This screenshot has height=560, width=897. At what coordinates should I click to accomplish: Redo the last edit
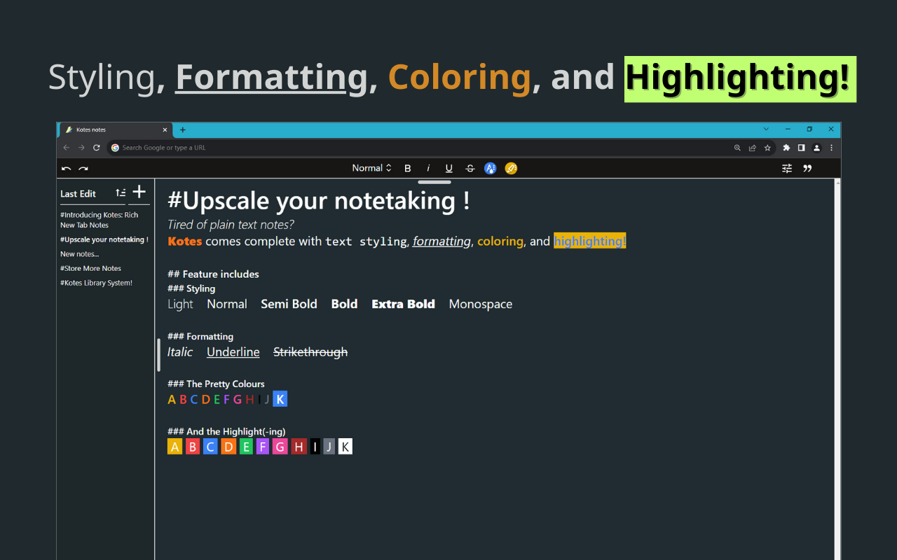(83, 169)
